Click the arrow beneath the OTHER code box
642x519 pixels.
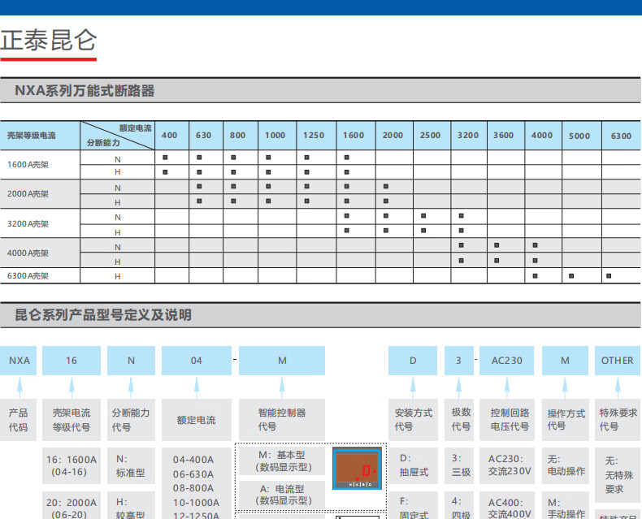coord(618,385)
